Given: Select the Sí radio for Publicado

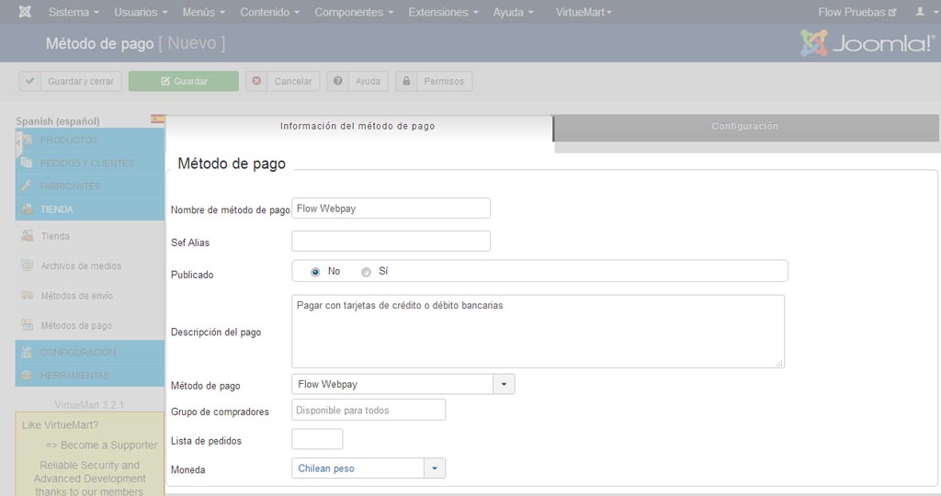Looking at the screenshot, I should click(x=366, y=272).
